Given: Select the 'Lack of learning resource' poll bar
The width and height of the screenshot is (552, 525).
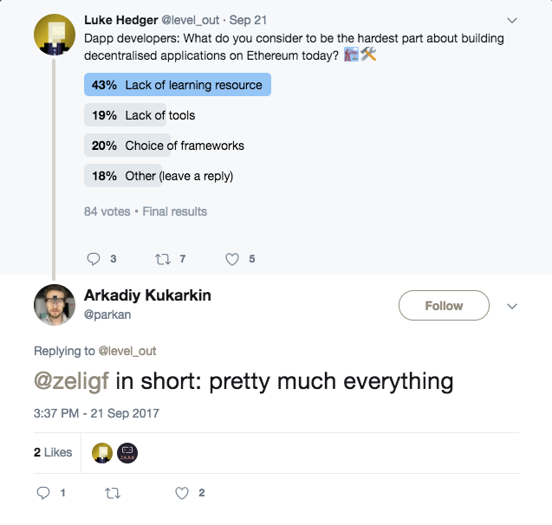Looking at the screenshot, I should pos(178,84).
